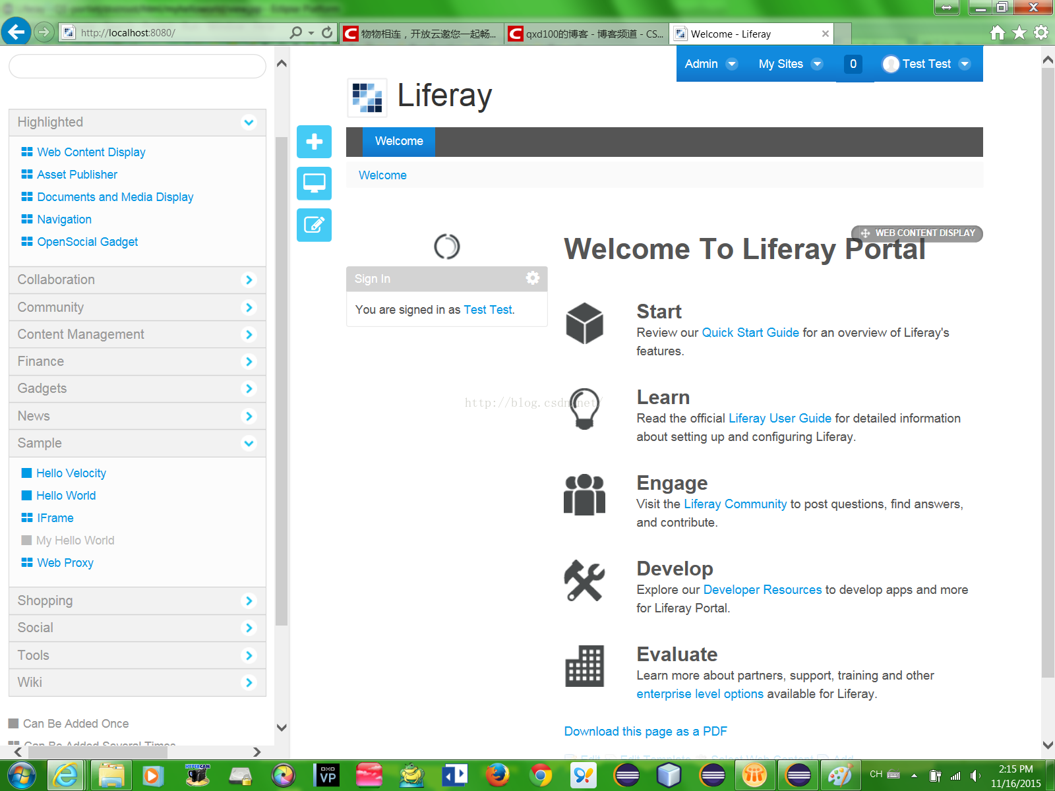Expand the Community category

pos(249,307)
